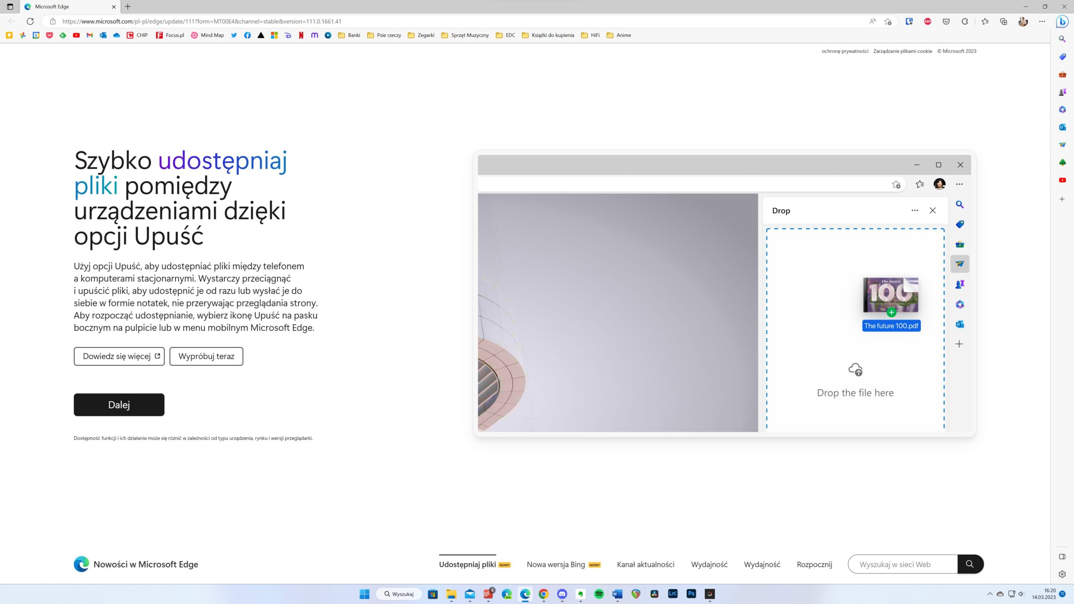This screenshot has width=1074, height=604.
Task: Toggle the hide sidebar button
Action: coord(1062,557)
